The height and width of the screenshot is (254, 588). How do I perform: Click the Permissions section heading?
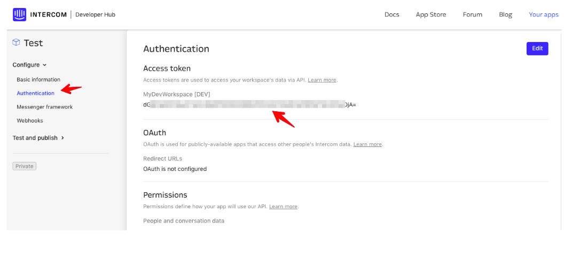point(165,195)
